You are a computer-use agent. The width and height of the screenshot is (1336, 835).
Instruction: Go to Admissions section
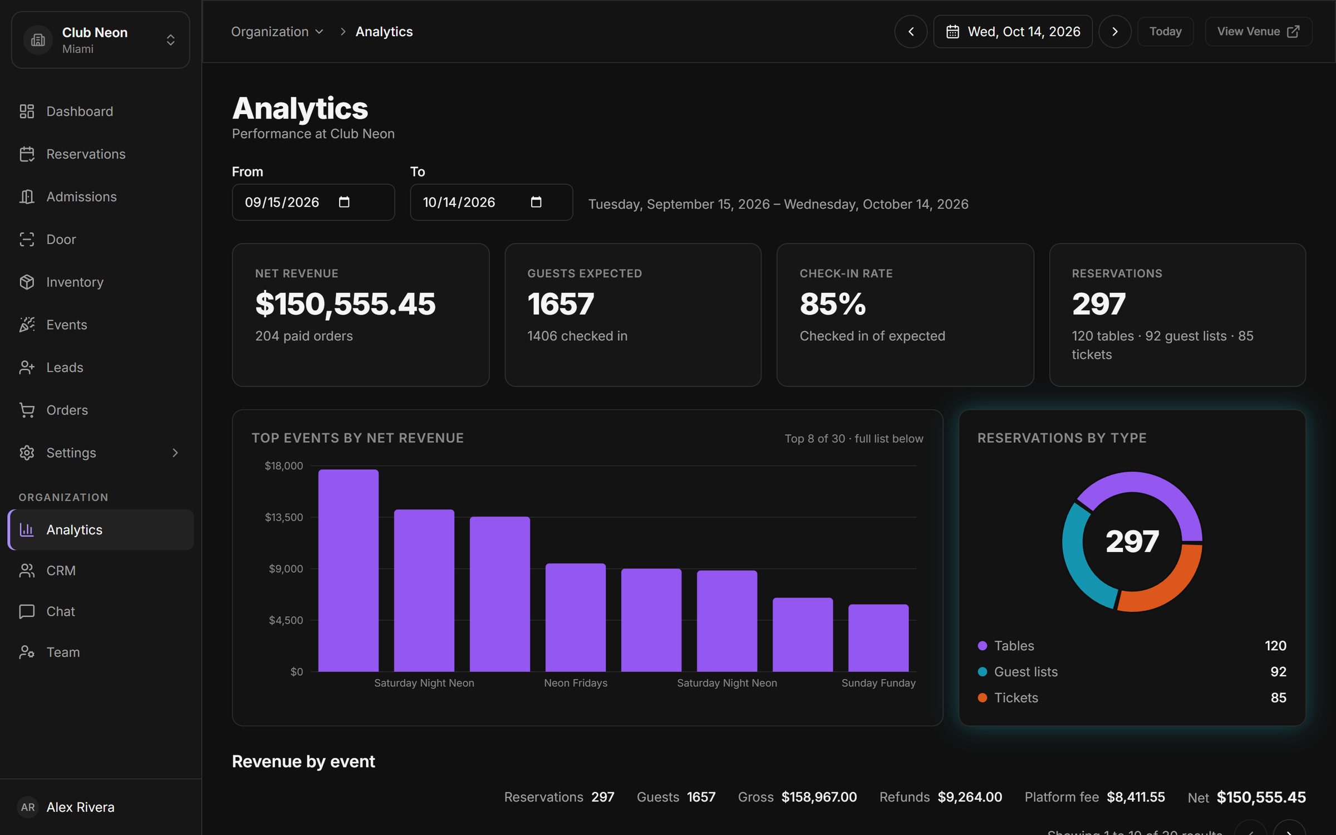point(100,197)
